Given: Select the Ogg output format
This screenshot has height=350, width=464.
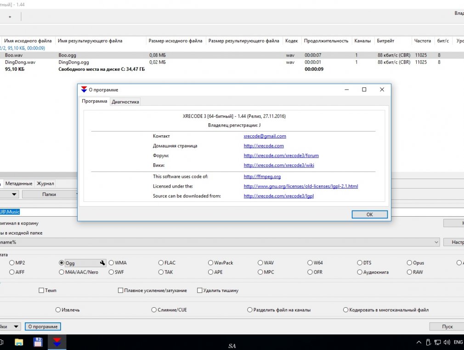Looking at the screenshot, I should pyautogui.click(x=62, y=263).
